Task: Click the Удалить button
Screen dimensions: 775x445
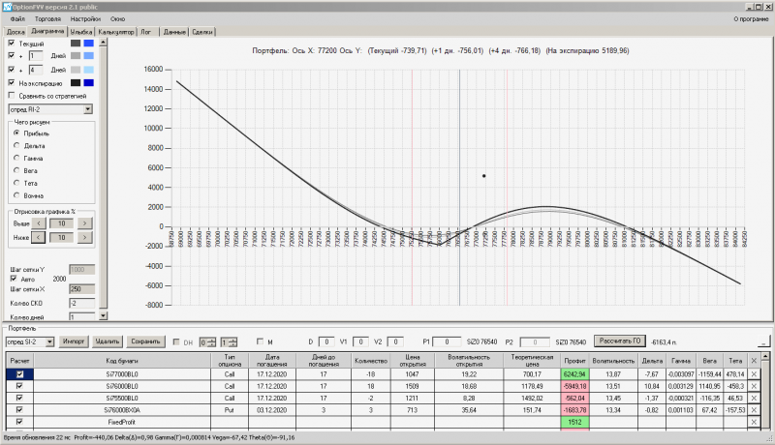Action: point(107,341)
